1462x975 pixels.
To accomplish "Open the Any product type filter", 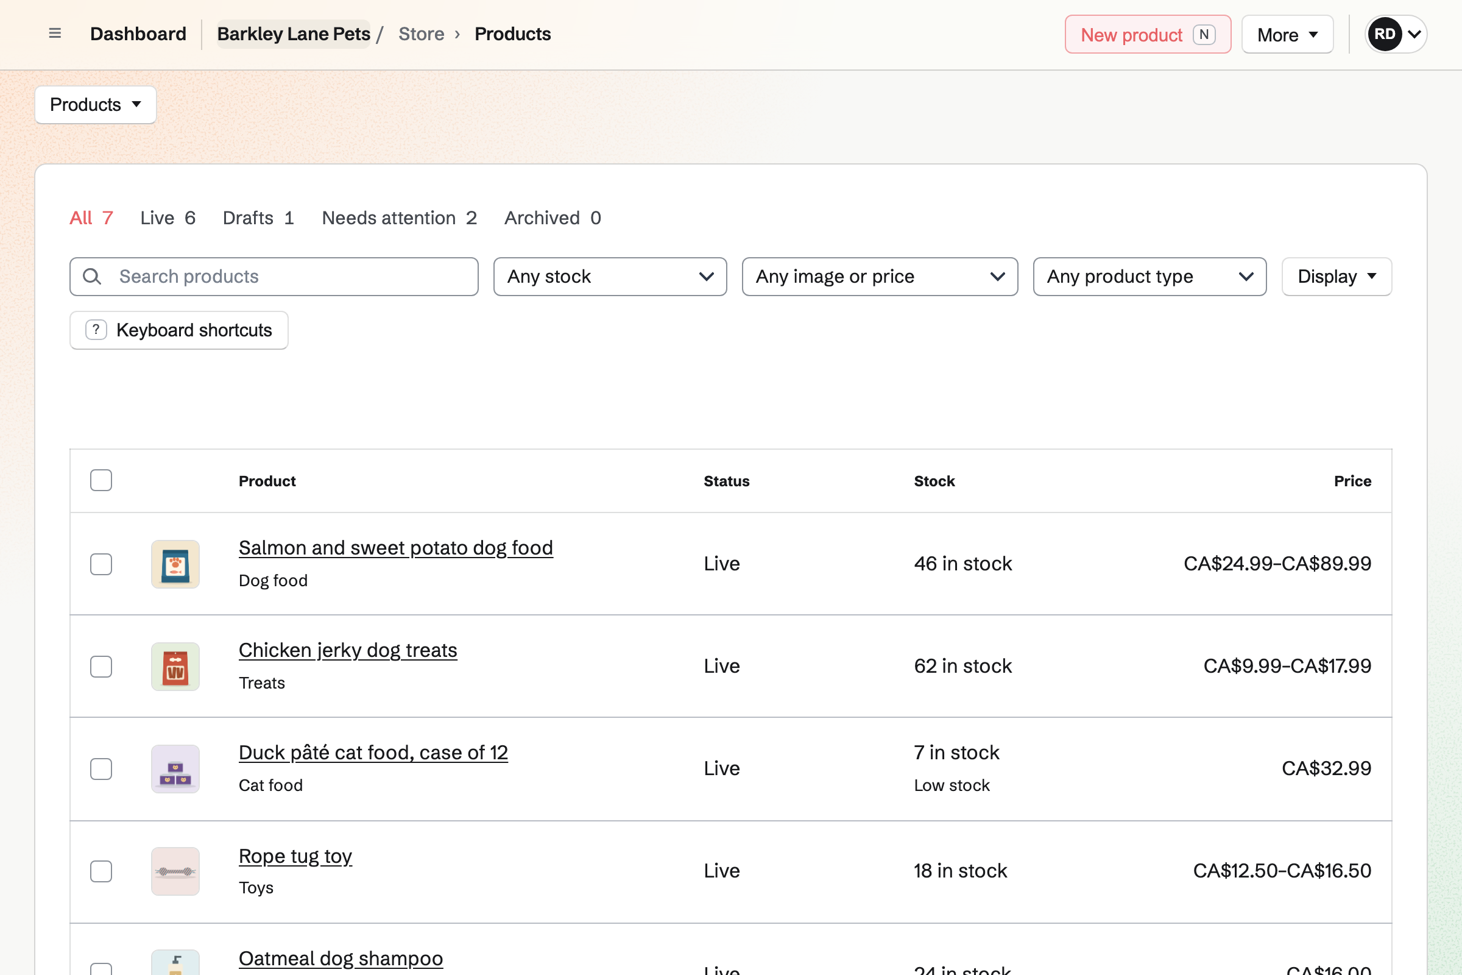I will [x=1149, y=277].
